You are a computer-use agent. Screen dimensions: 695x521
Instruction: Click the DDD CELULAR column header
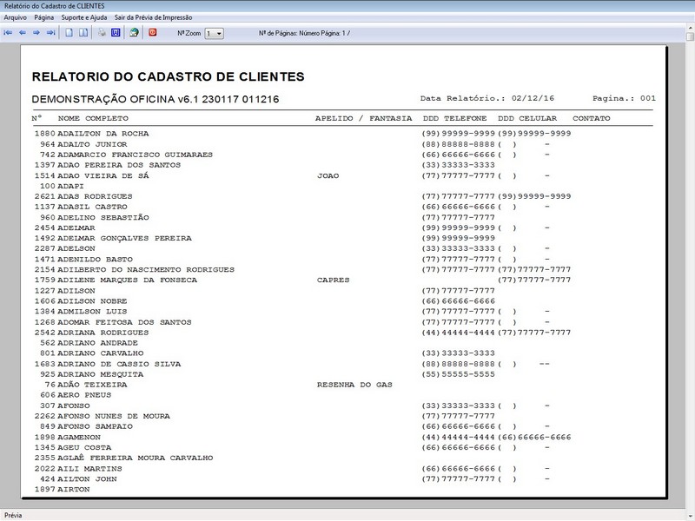point(527,118)
